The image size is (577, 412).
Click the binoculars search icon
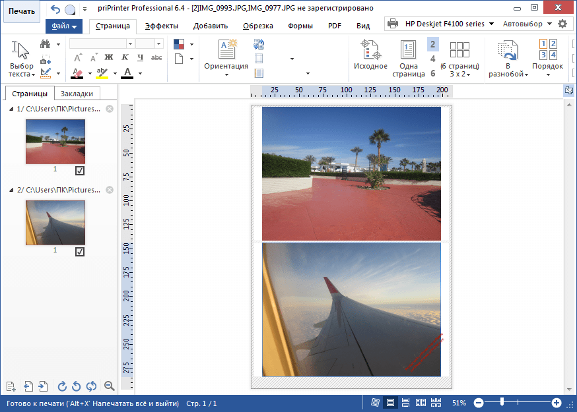46,44
